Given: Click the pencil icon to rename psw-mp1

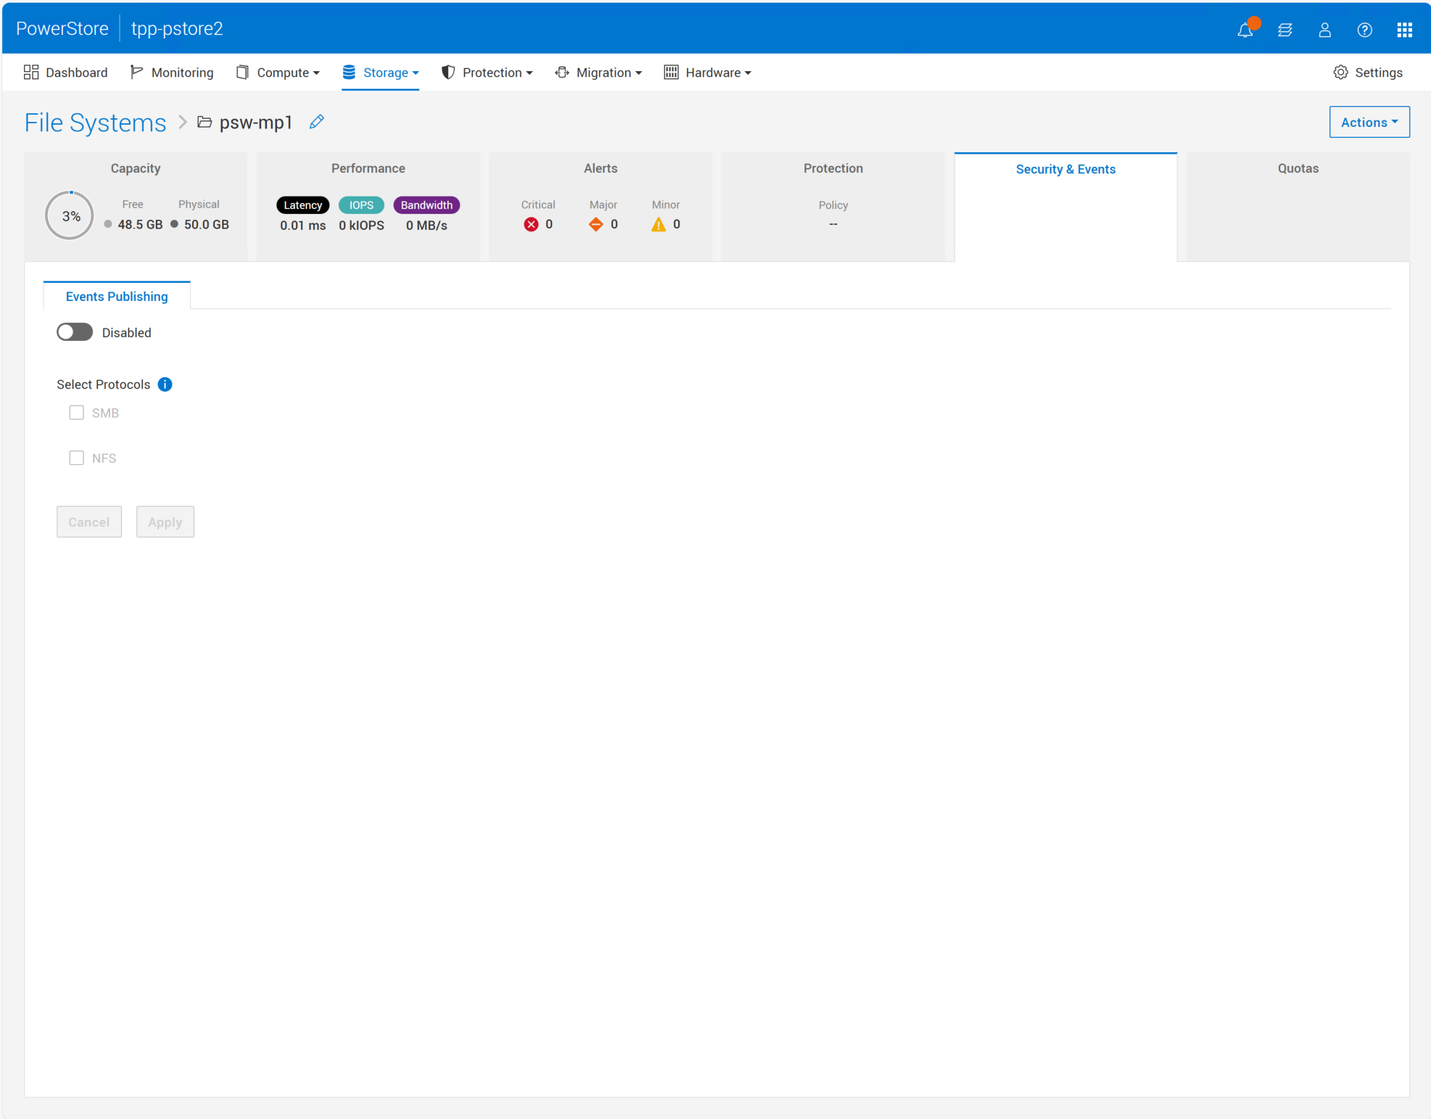Looking at the screenshot, I should point(316,122).
